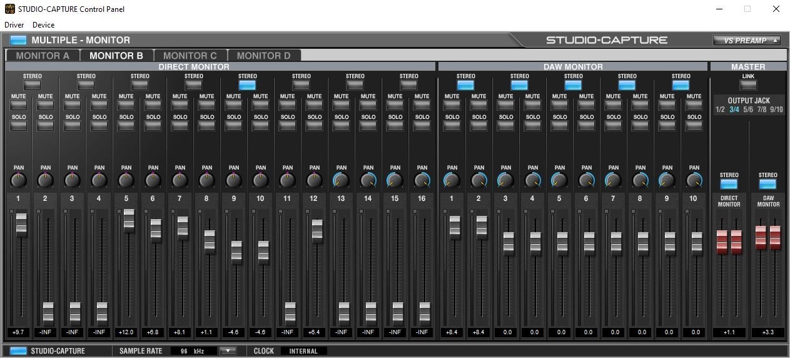Image resolution: width=790 pixels, height=358 pixels.
Task: Open the sample rate dropdown
Action: pyautogui.click(x=228, y=350)
